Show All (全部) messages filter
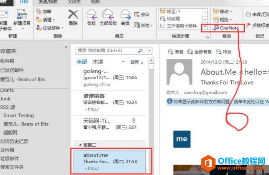 point(82,62)
